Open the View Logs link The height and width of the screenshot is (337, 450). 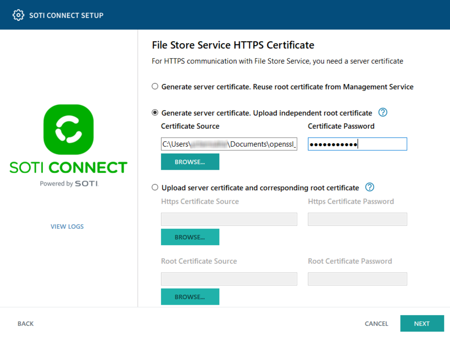[67, 227]
